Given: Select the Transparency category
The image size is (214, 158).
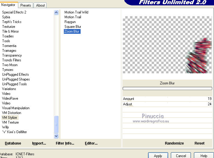Looking at the screenshot, I should pyautogui.click(x=12, y=55).
